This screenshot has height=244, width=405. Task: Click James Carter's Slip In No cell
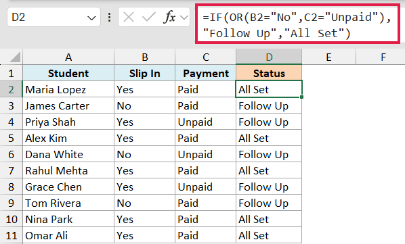(x=145, y=105)
